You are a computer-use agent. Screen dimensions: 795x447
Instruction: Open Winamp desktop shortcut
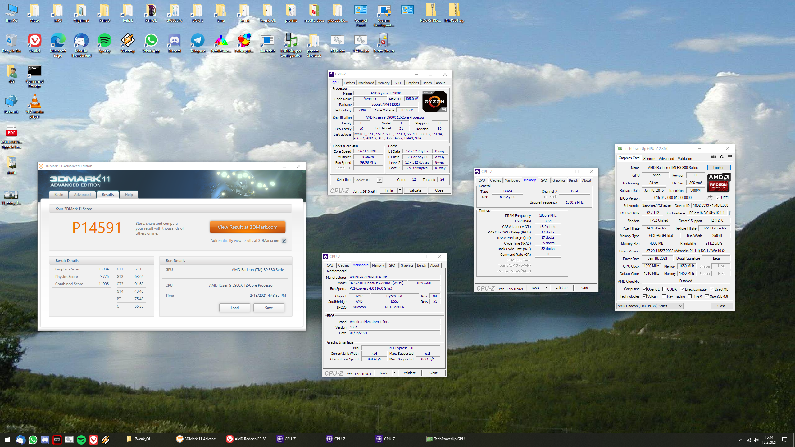tap(128, 43)
